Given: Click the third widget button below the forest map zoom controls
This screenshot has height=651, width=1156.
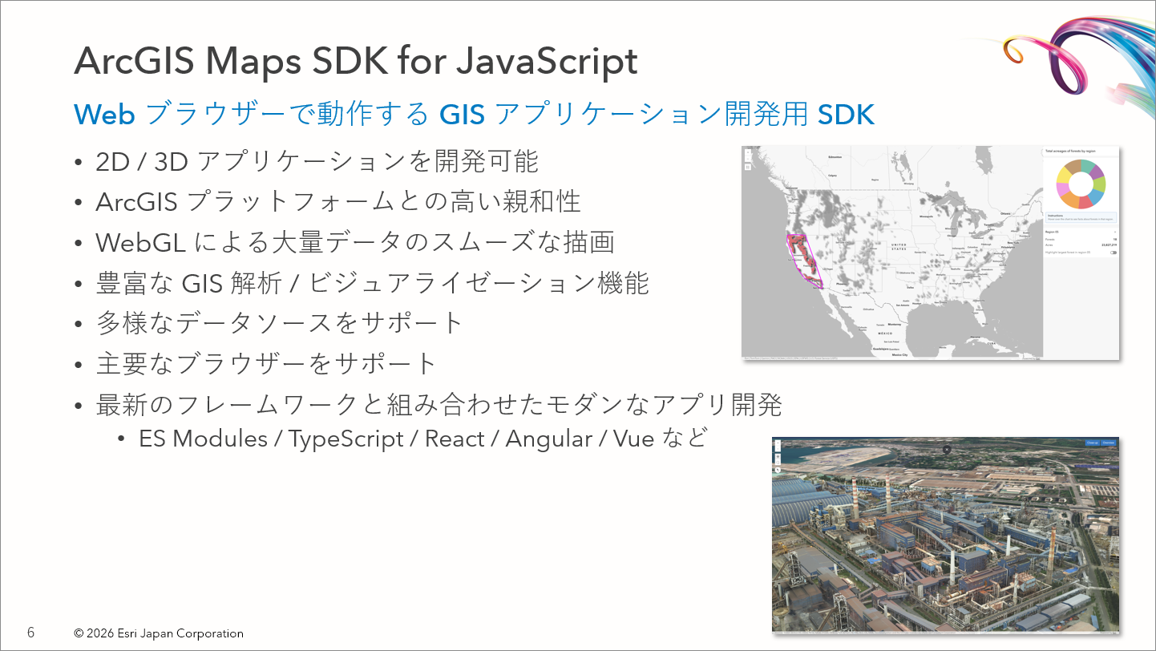Looking at the screenshot, I should [748, 167].
